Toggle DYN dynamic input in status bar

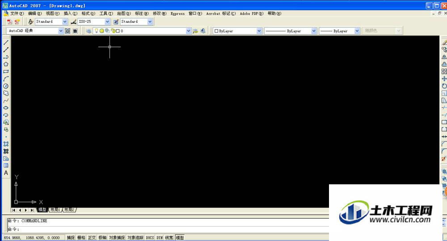pos(160,237)
